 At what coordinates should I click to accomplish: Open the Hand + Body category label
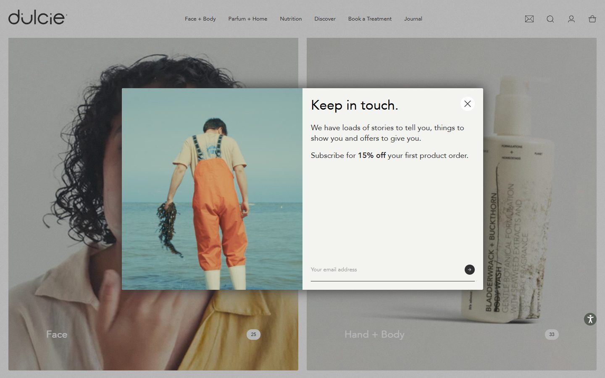pyautogui.click(x=374, y=334)
